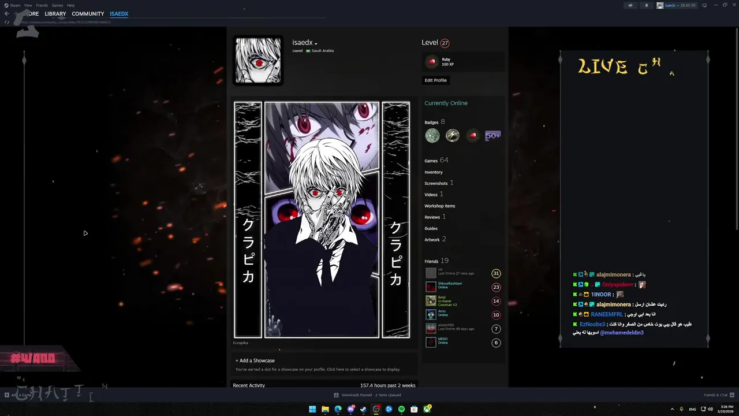Click the left vertical Kurapika banner artwork
This screenshot has width=739, height=416.
pyautogui.click(x=248, y=220)
